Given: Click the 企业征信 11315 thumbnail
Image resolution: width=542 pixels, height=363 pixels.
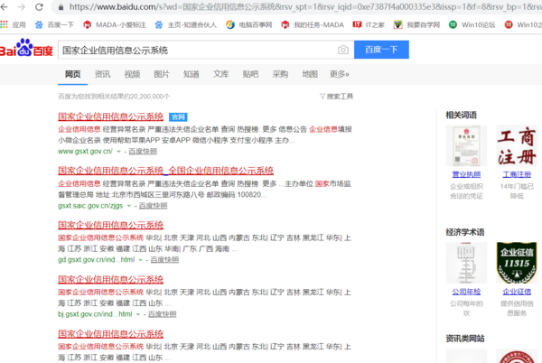Looking at the screenshot, I should click(x=517, y=263).
